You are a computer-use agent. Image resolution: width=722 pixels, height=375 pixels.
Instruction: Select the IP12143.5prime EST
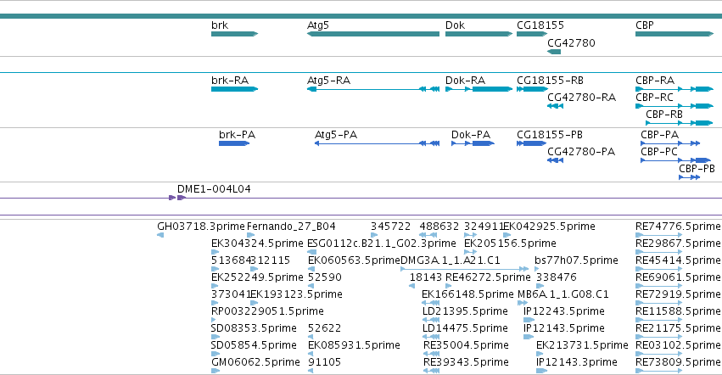pos(529,337)
